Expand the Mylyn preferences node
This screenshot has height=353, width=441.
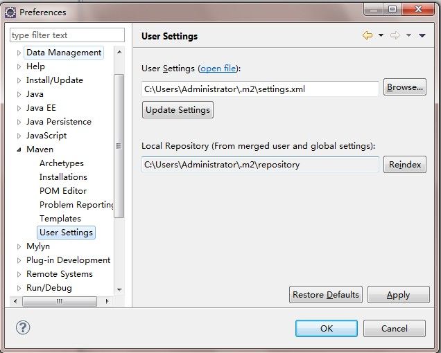[19, 246]
